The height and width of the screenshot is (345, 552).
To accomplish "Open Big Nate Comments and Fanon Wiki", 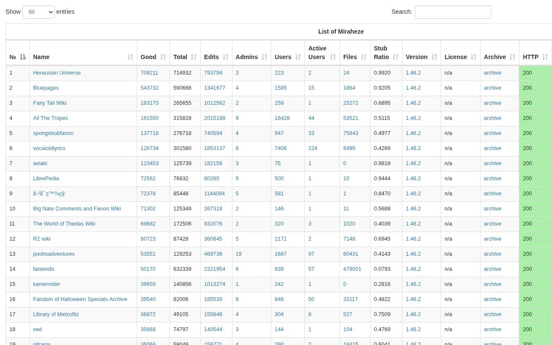I will (77, 209).
